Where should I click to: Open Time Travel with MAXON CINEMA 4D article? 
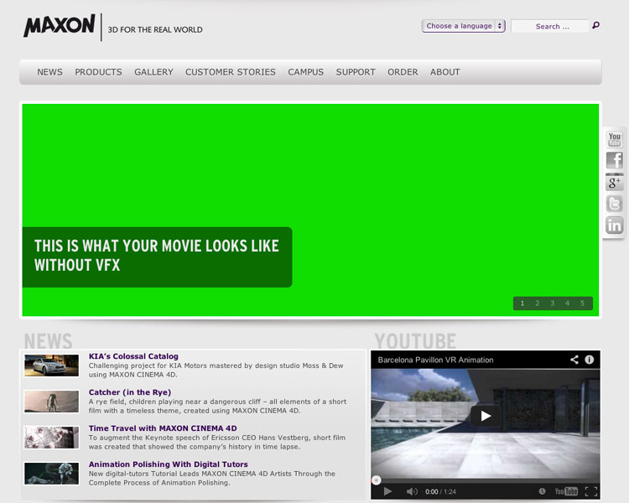(163, 428)
